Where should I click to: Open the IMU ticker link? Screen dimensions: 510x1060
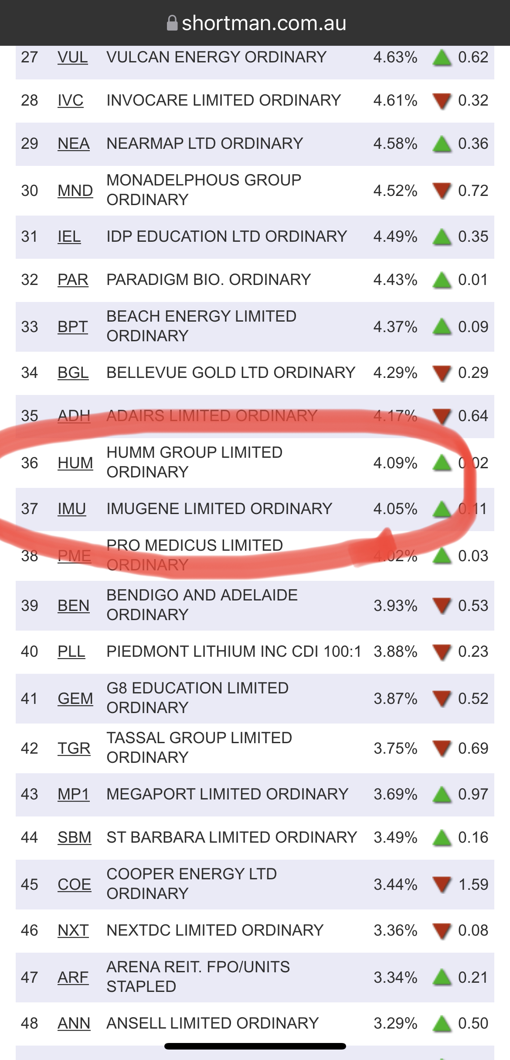pyautogui.click(x=71, y=509)
